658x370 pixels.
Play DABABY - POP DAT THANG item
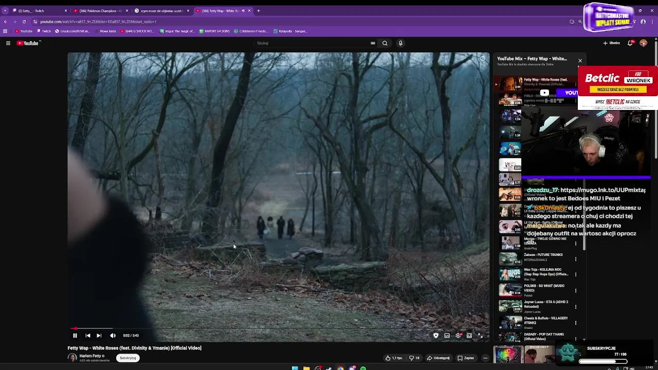(x=536, y=337)
